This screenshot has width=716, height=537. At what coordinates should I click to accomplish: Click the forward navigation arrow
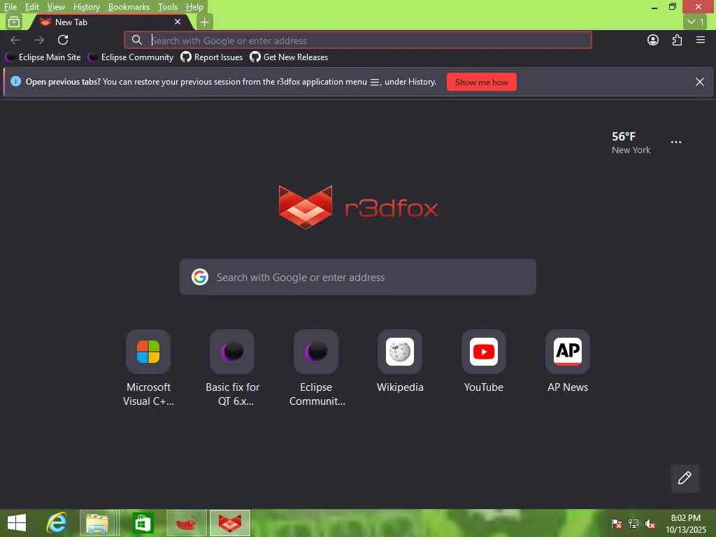coord(39,40)
